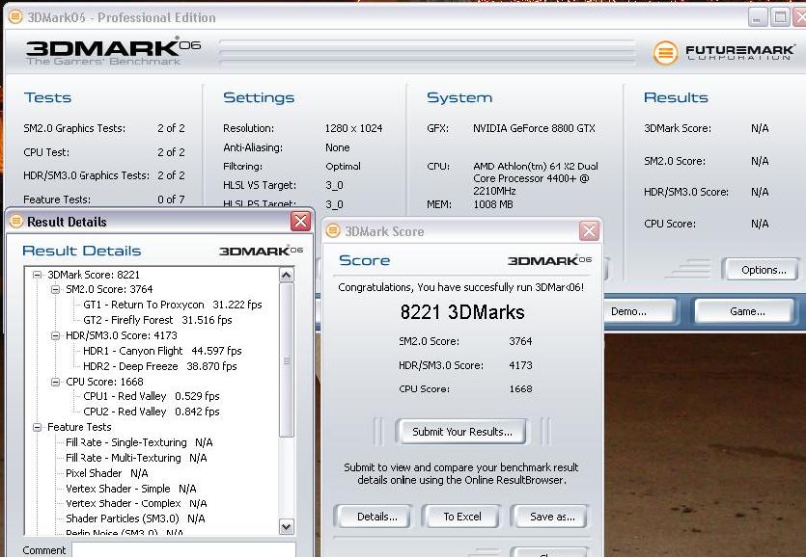Click the "Tests" section heading
This screenshot has height=558, width=806.
point(48,97)
